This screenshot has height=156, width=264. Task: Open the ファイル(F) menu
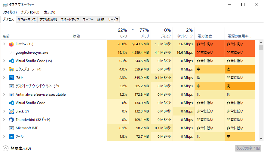click(x=9, y=12)
